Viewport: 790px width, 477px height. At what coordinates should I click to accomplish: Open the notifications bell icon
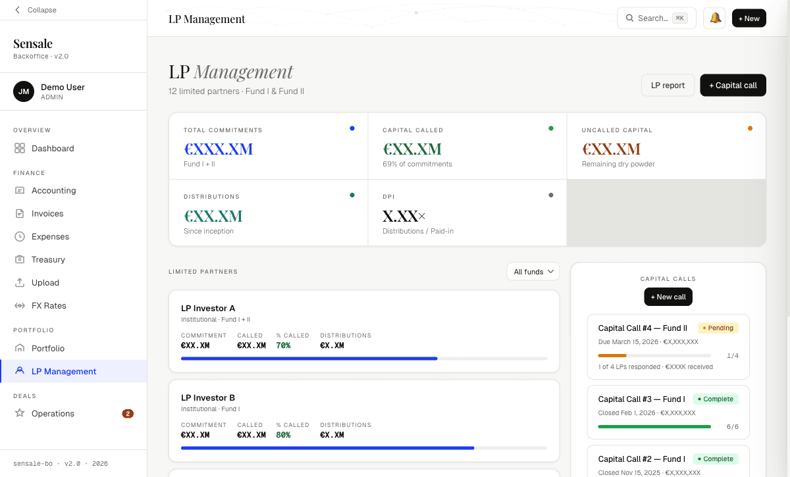click(x=714, y=18)
